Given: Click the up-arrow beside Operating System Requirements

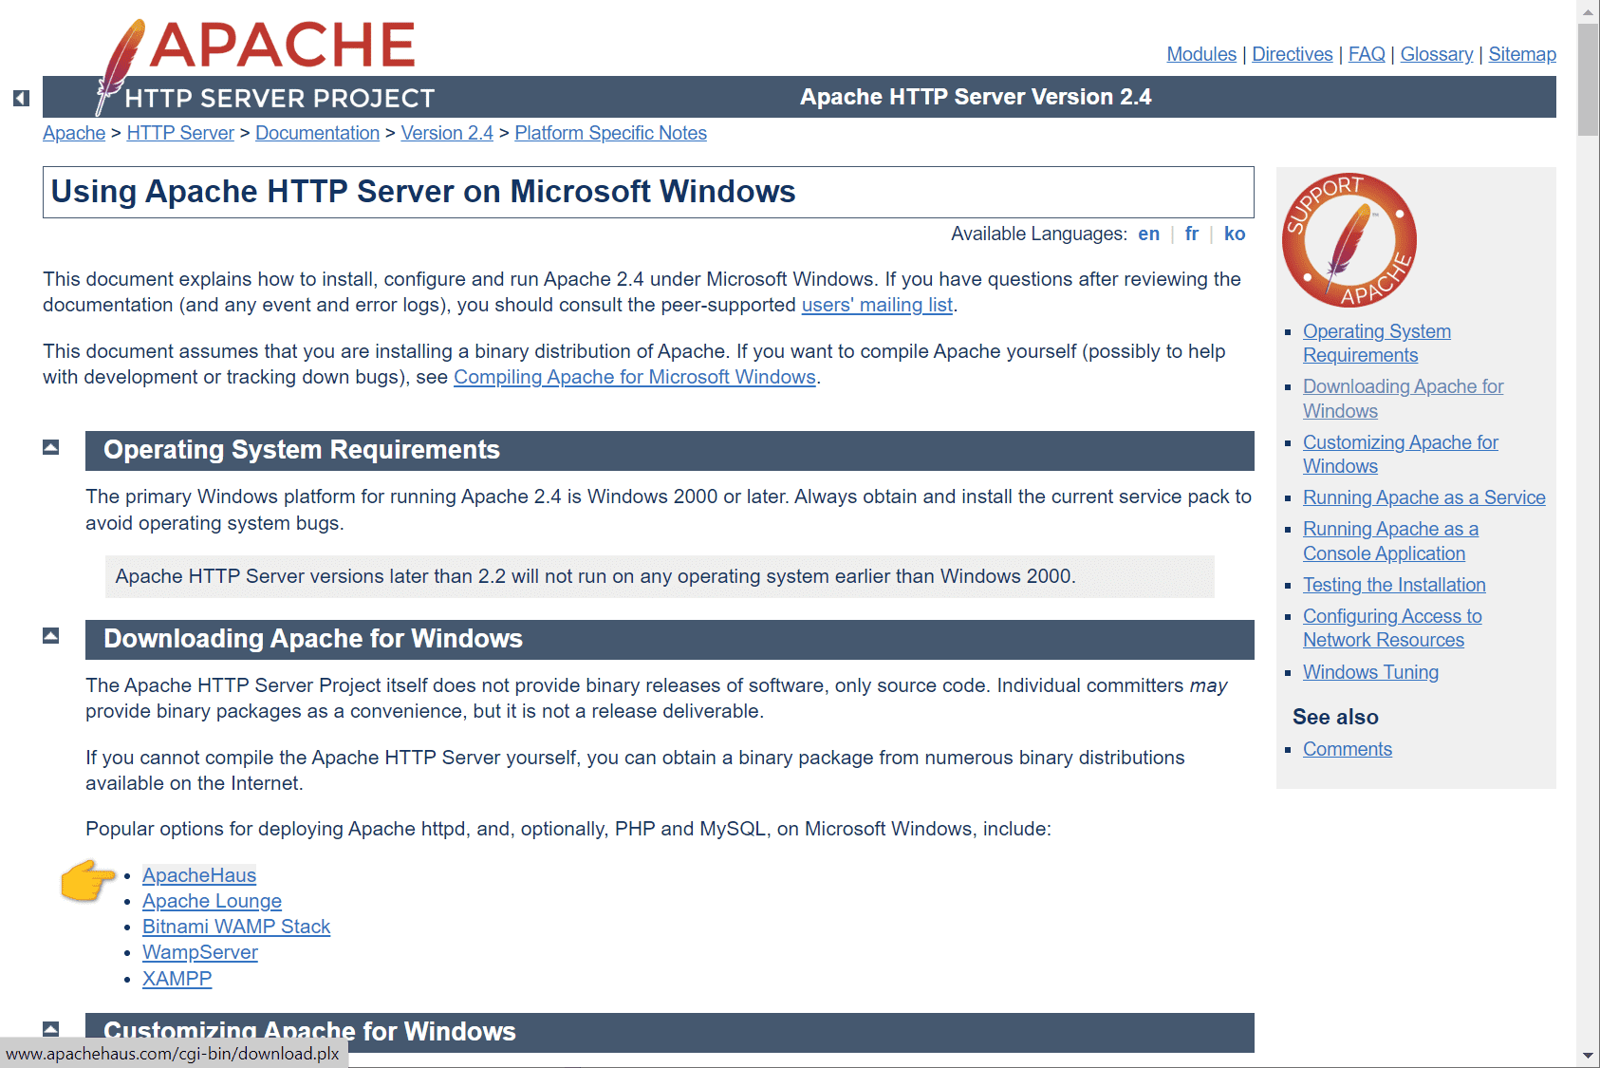Looking at the screenshot, I should [51, 447].
